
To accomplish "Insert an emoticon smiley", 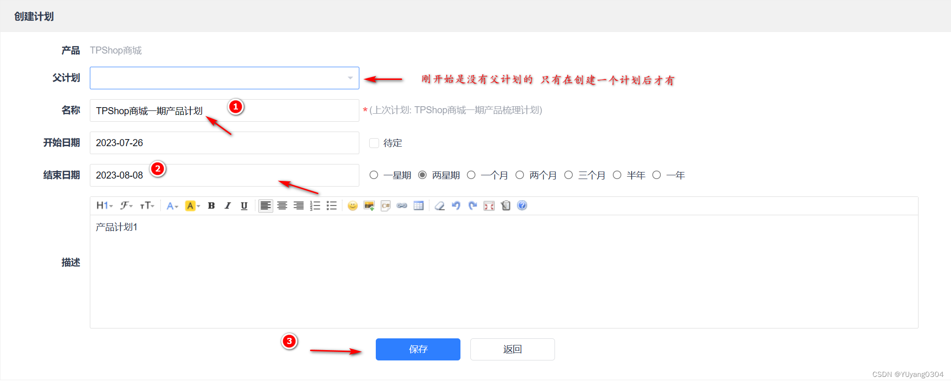I will [353, 206].
